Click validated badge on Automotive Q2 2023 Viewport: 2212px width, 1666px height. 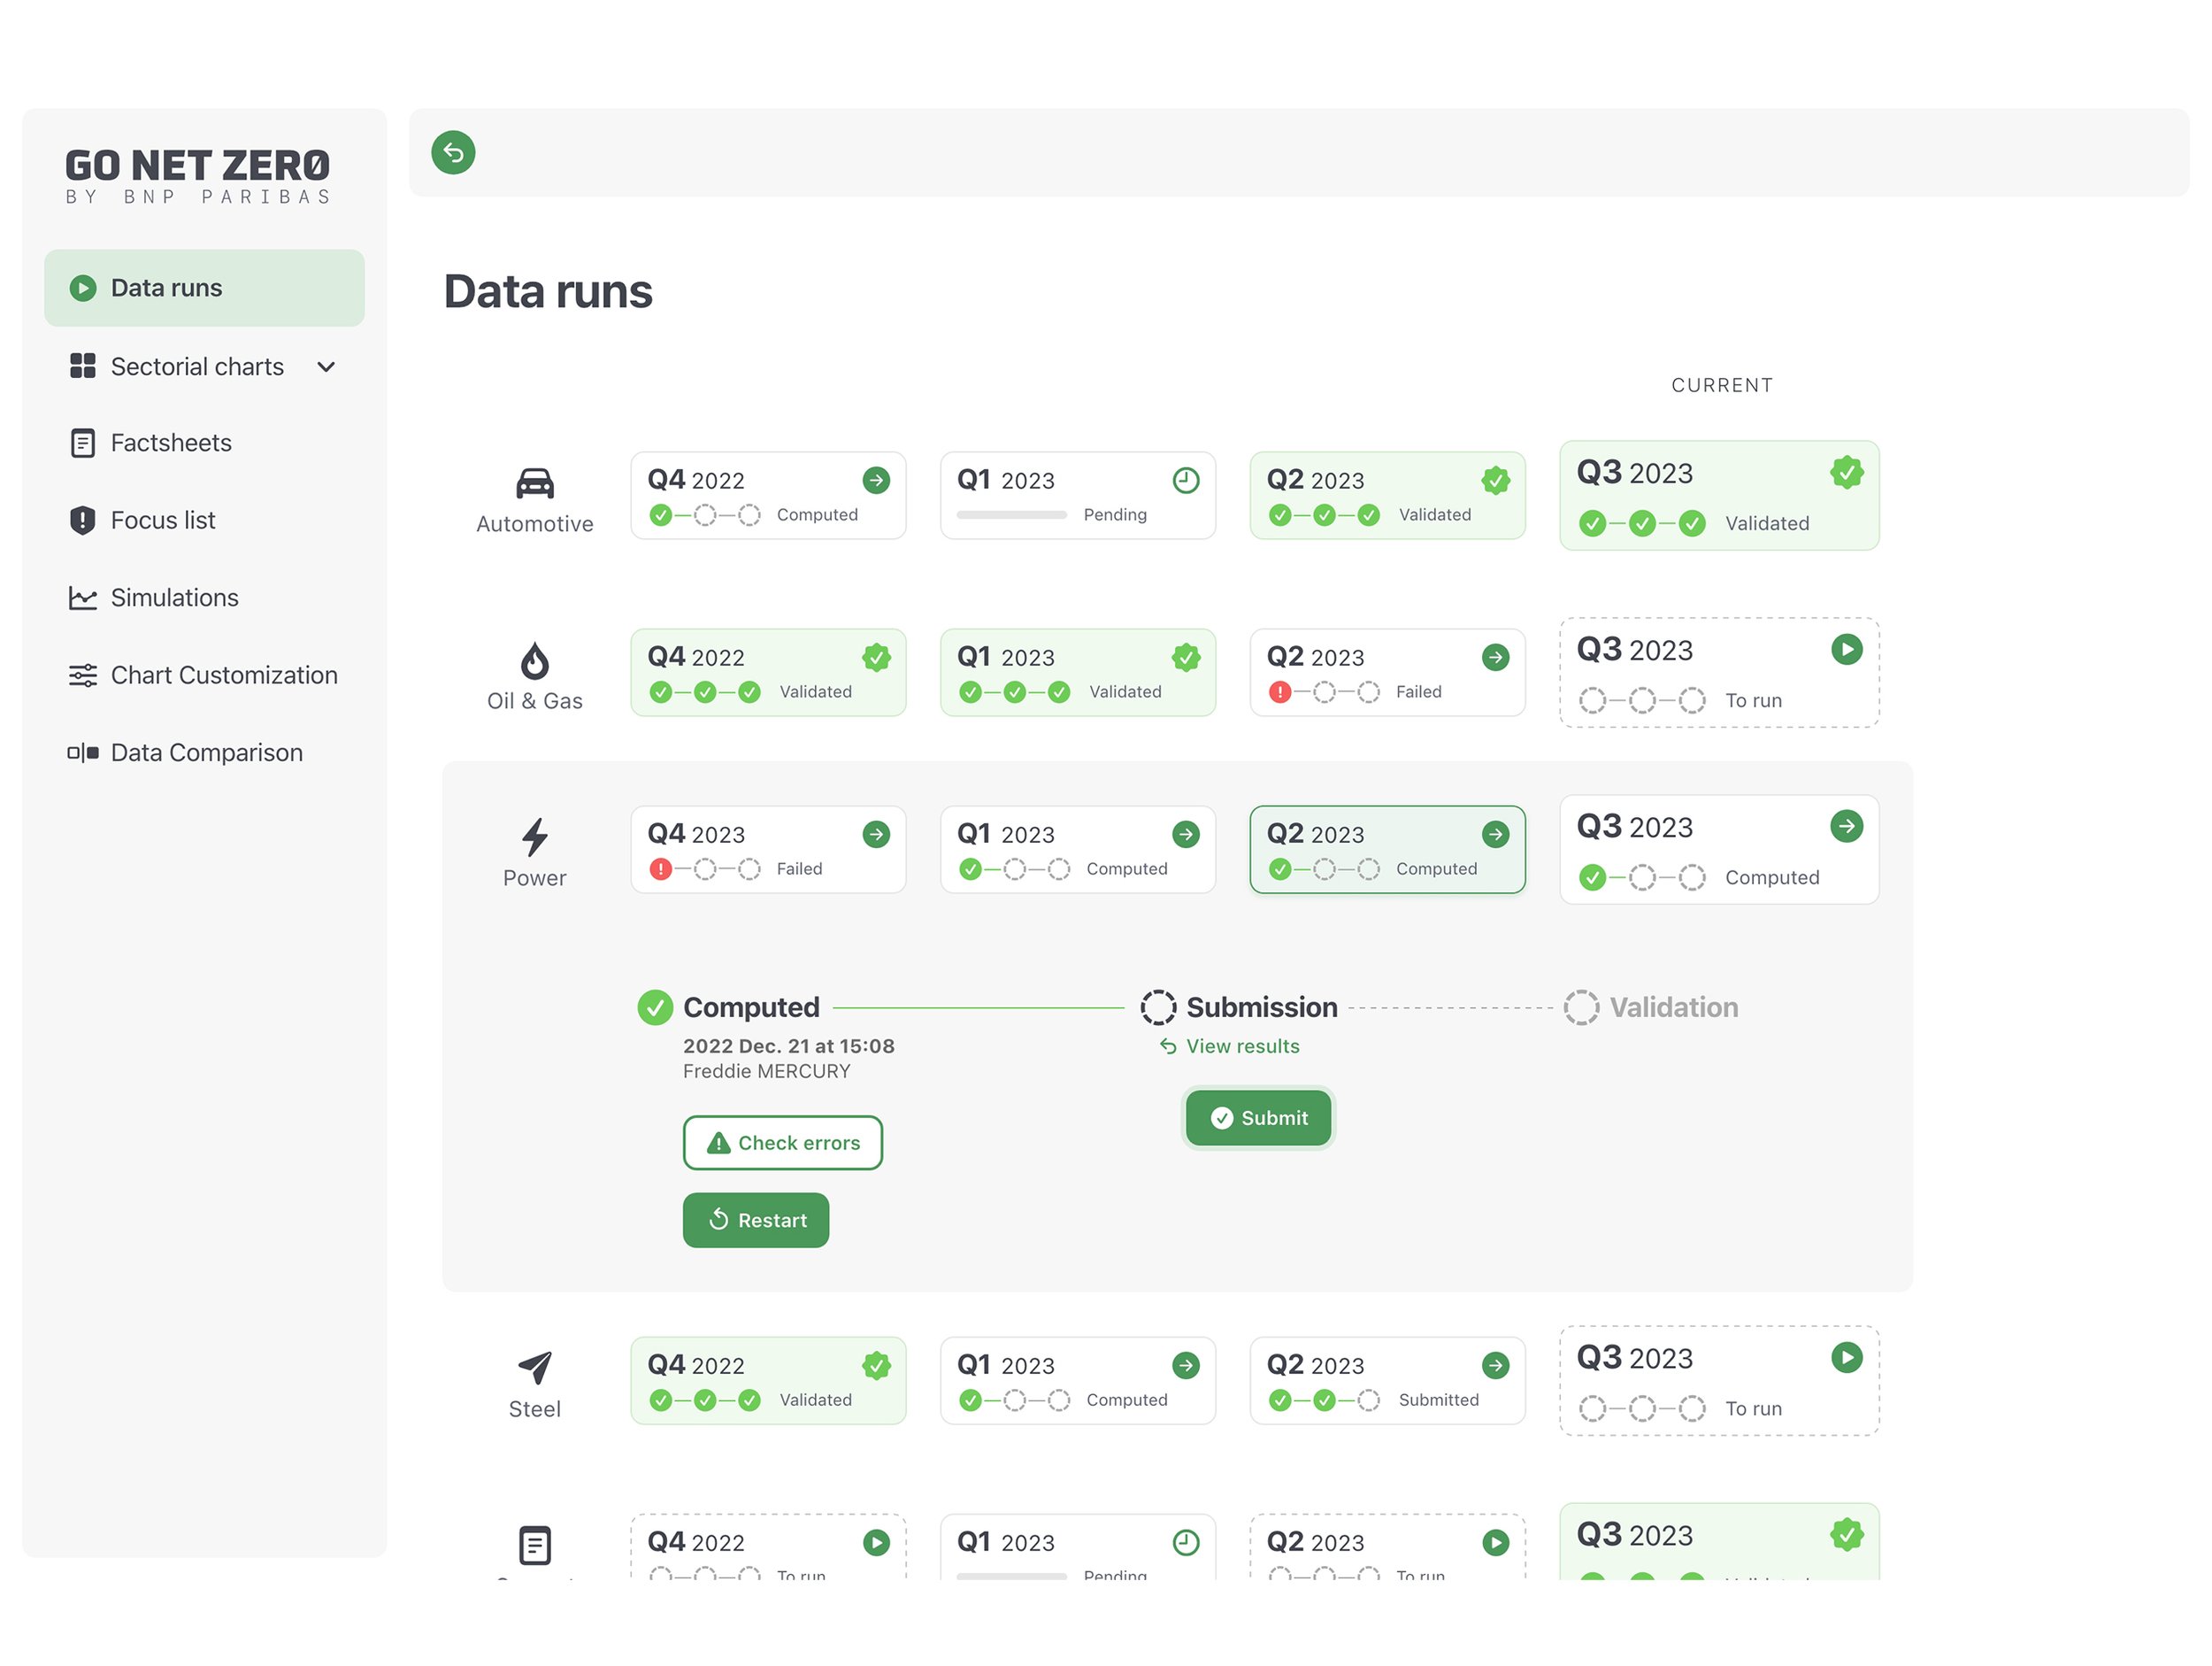point(1496,481)
